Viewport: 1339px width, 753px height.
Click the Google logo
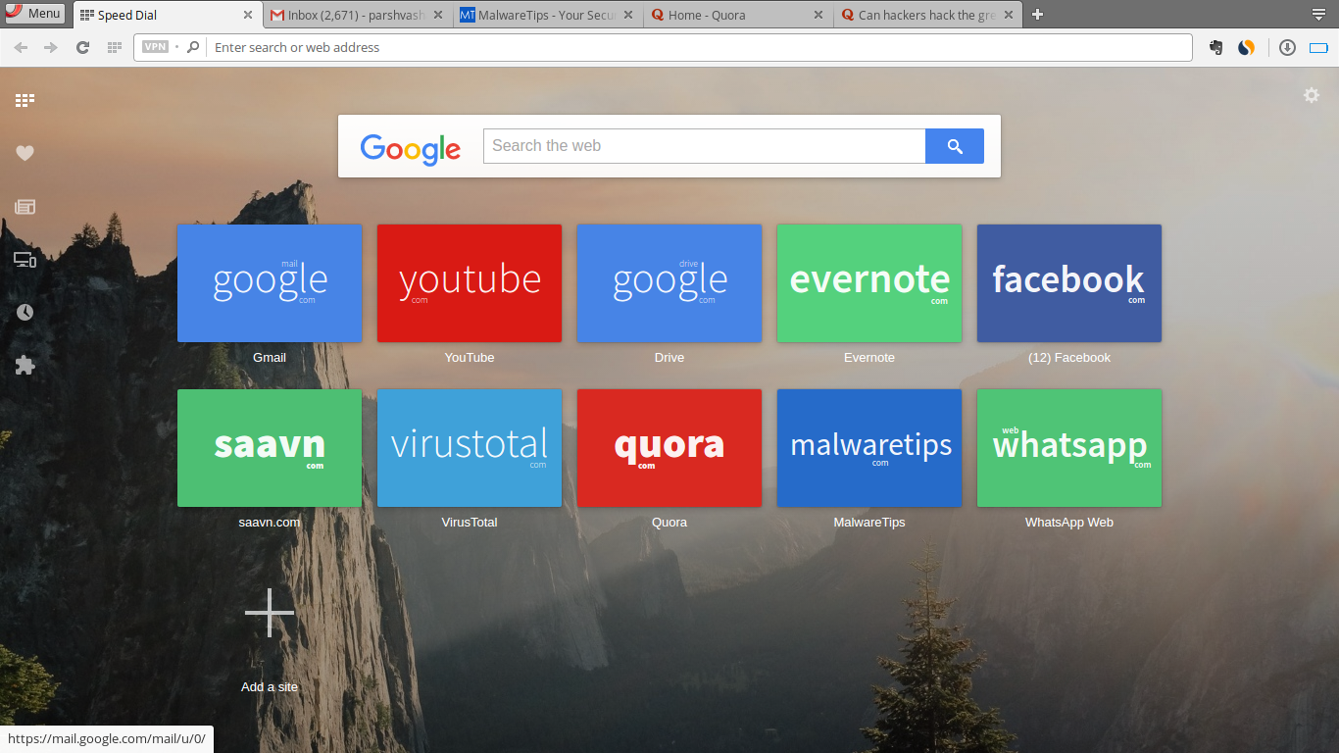click(411, 147)
